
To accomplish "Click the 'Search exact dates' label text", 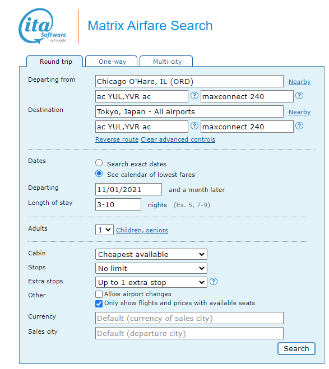I will (137, 164).
